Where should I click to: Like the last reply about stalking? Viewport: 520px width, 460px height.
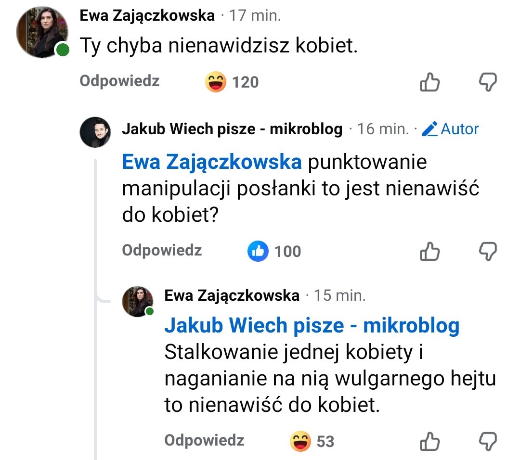(429, 441)
